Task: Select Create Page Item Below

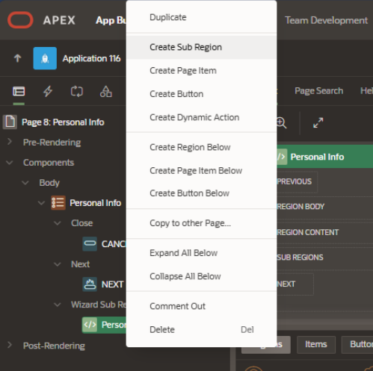Action: [x=201, y=171]
